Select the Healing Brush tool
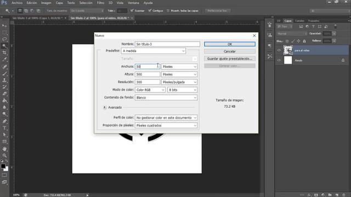This screenshot has height=197, width=351. 4,67
